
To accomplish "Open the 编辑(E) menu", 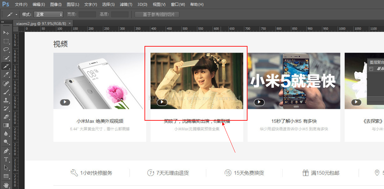I will pyautogui.click(x=39, y=4).
